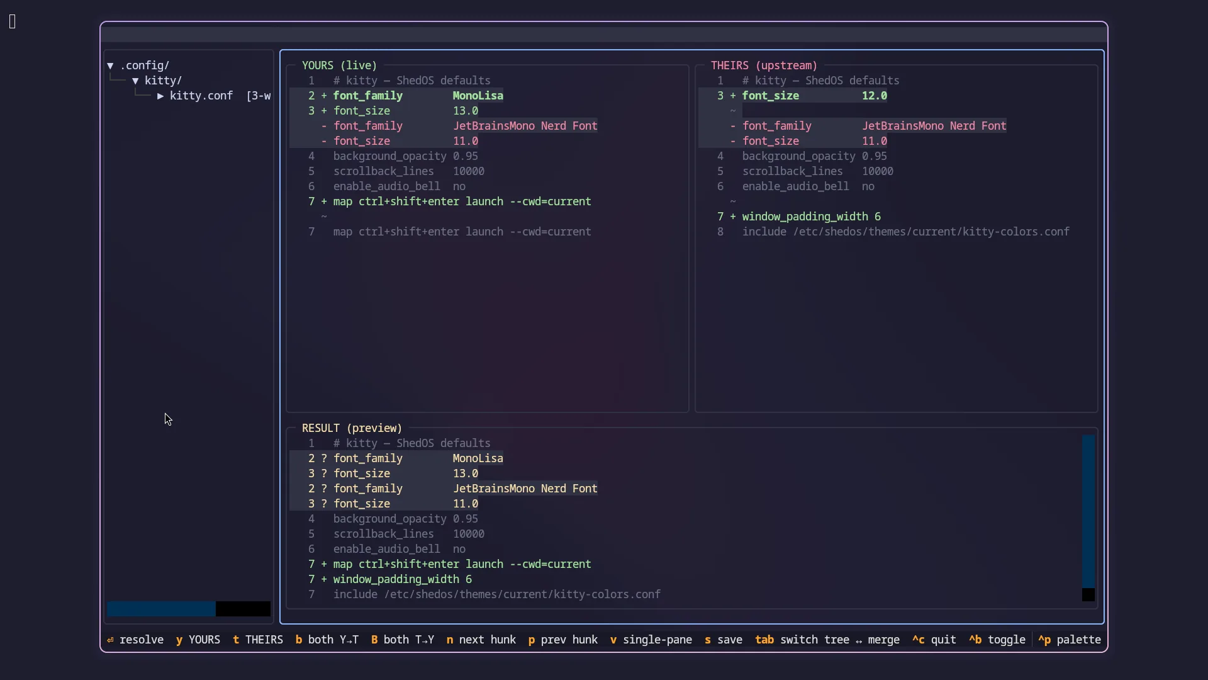Open the command palette from footer

1070,640
